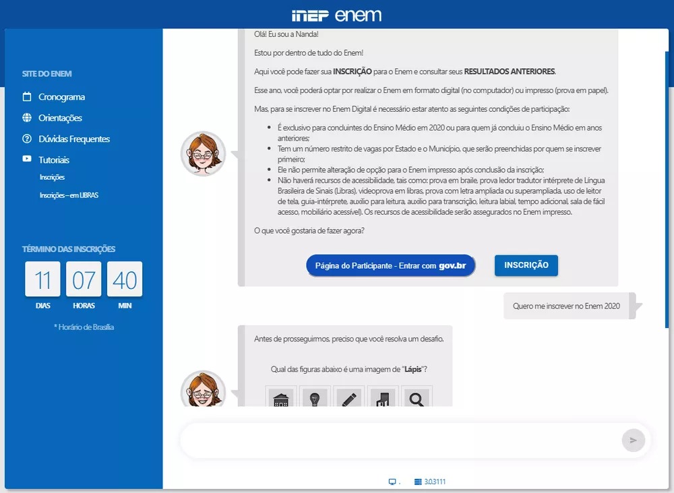The width and height of the screenshot is (674, 493).
Task: Click the INSCRIÇÃO button
Action: 526,265
